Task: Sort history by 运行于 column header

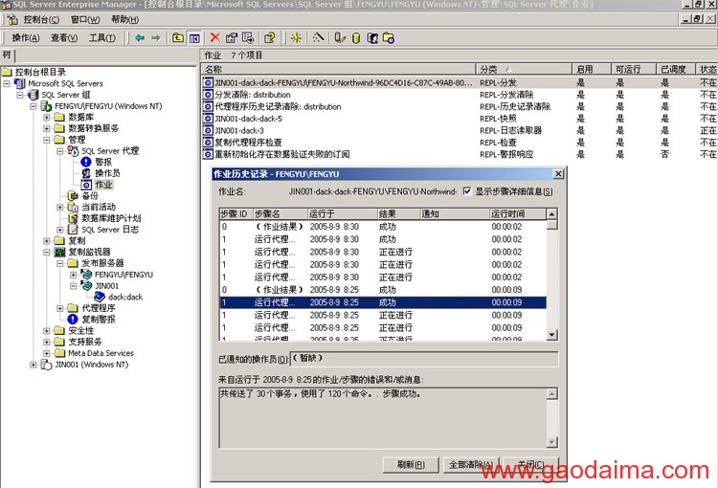Action: [343, 213]
